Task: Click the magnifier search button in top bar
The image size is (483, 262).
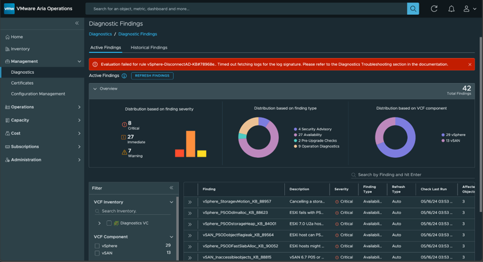Action: click(x=413, y=8)
